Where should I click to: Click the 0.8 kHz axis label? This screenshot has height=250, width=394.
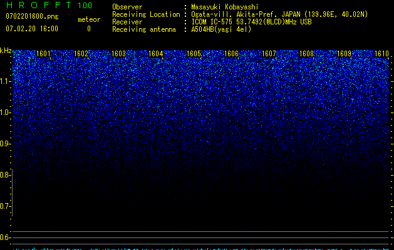coord(4,175)
